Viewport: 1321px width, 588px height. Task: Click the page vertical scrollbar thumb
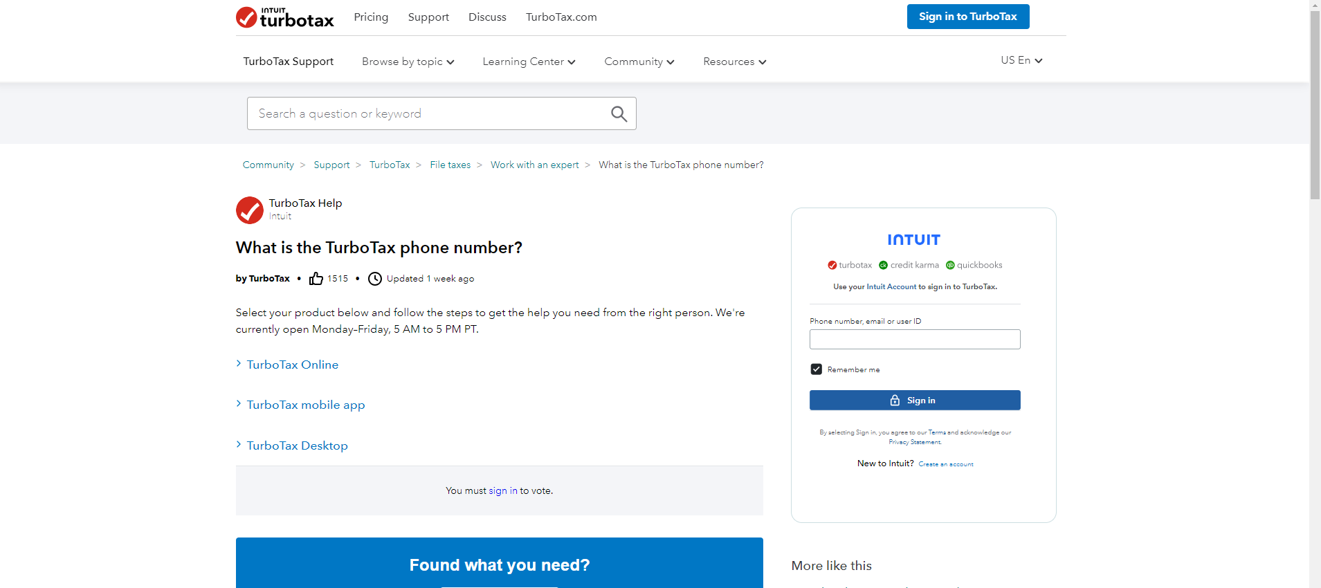(1315, 104)
